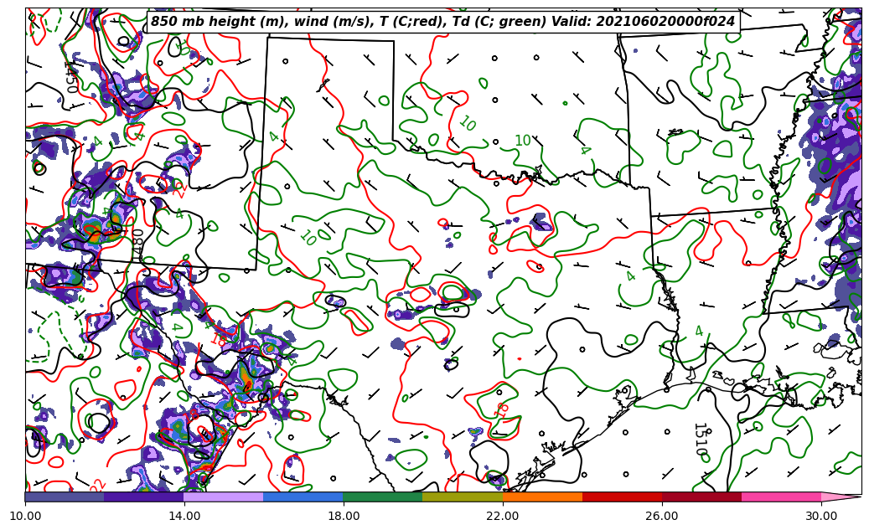869x530 pixels.
Task: Select the 26.00 colorbar tick label
Action: point(662,516)
